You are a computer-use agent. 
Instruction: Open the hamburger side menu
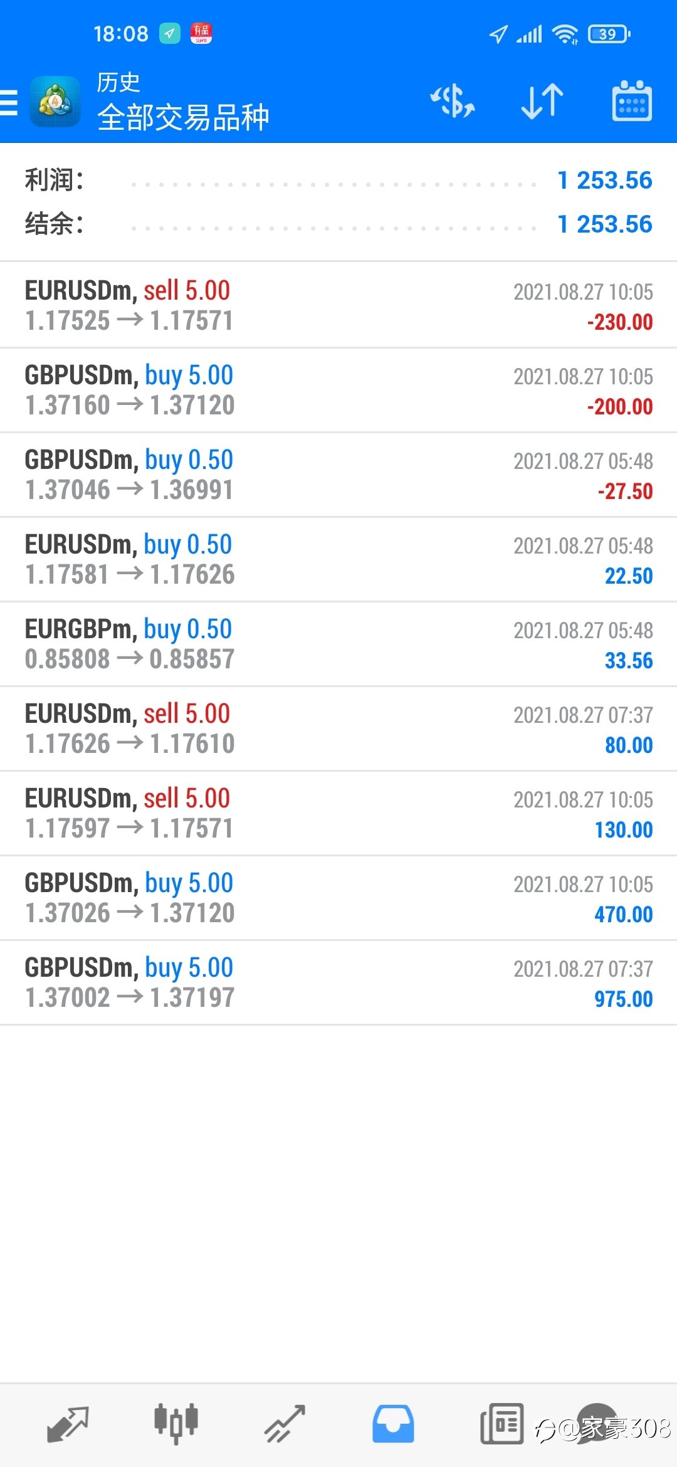[x=9, y=102]
